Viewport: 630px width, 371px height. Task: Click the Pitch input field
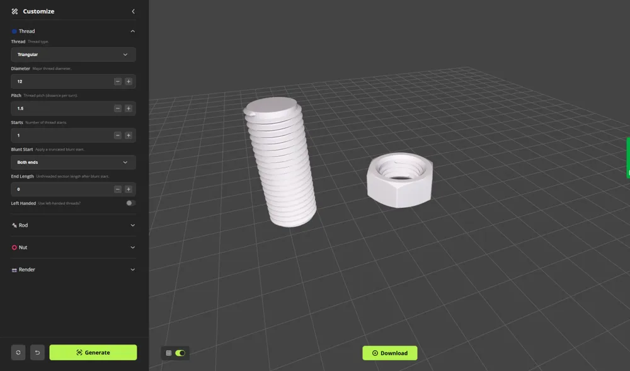(63, 108)
